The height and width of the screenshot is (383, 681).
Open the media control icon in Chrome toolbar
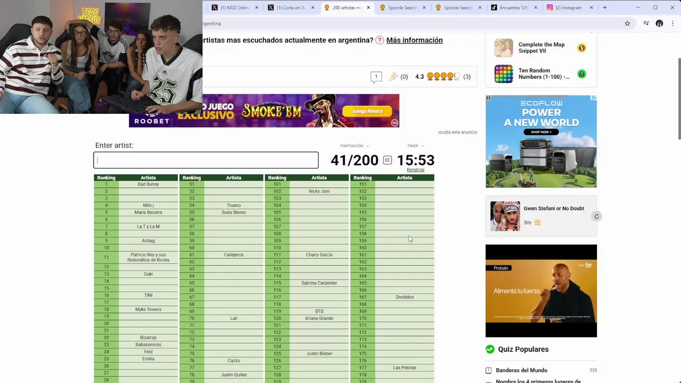pos(646,23)
